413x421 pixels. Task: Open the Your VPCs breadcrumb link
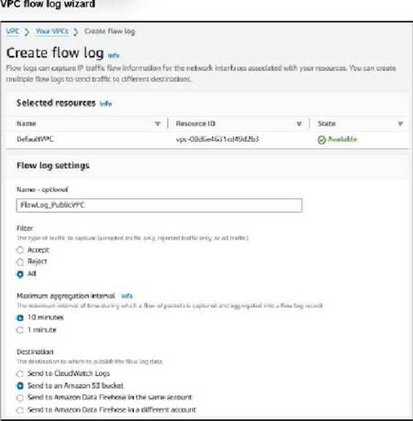(x=52, y=31)
